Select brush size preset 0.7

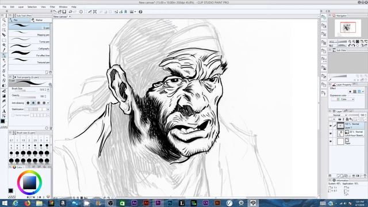[x=11, y=139]
